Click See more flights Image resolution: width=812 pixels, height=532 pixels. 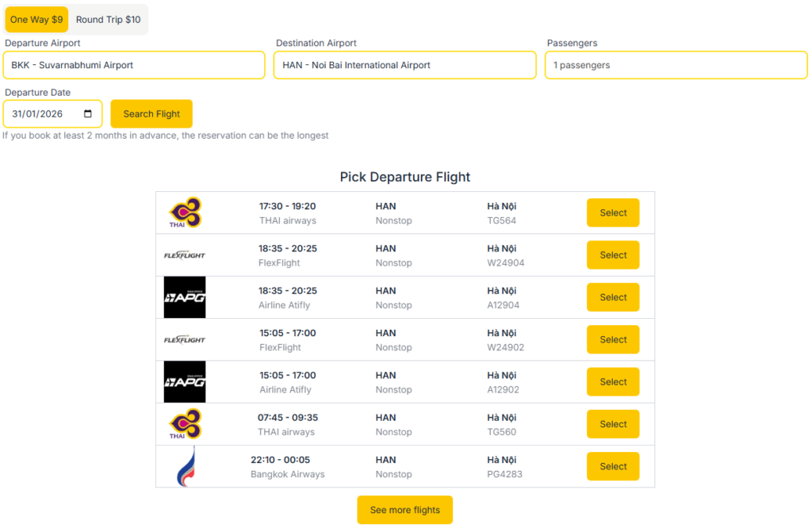[404, 510]
